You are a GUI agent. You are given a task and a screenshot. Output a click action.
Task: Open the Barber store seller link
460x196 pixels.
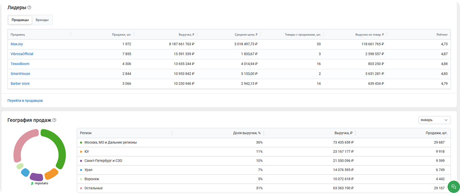coord(20,84)
